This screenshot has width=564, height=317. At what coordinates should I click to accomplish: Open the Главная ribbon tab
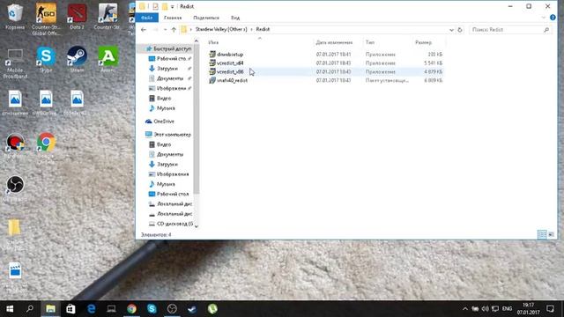[x=173, y=18]
